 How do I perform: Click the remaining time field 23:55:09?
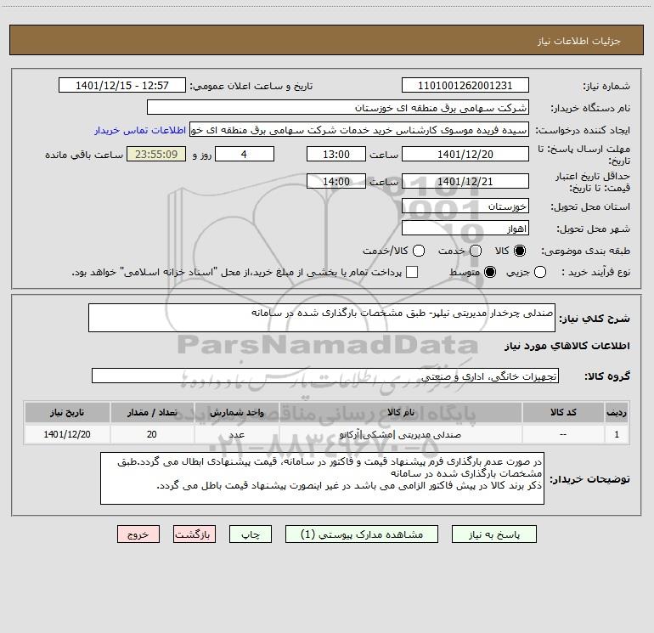(156, 155)
